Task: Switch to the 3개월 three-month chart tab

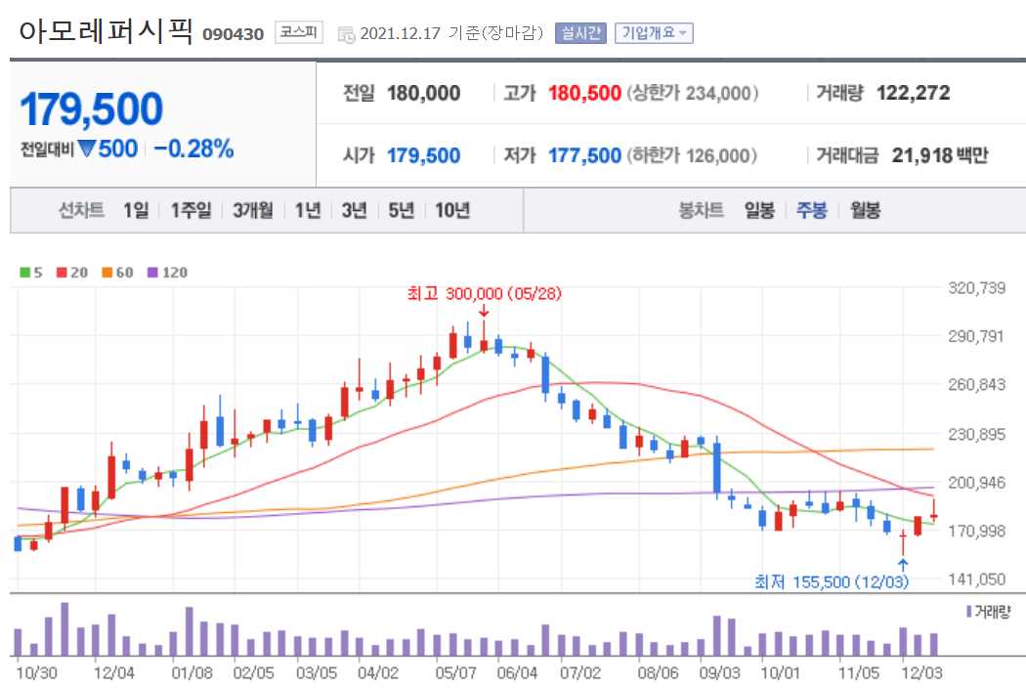Action: (254, 208)
